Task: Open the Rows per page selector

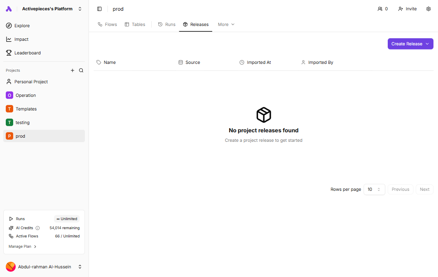Action: pos(374,189)
